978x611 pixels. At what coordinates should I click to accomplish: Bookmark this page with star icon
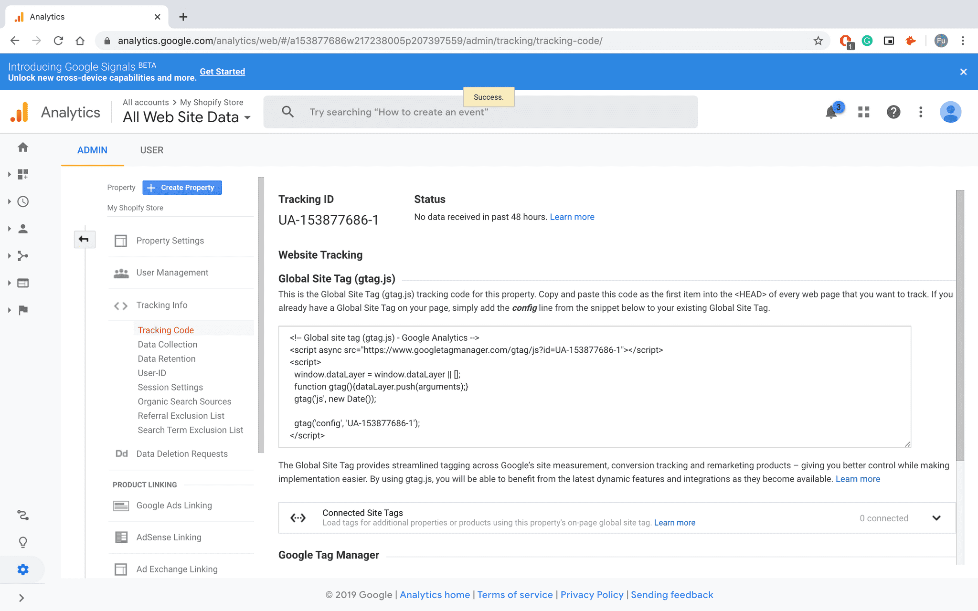pos(818,41)
